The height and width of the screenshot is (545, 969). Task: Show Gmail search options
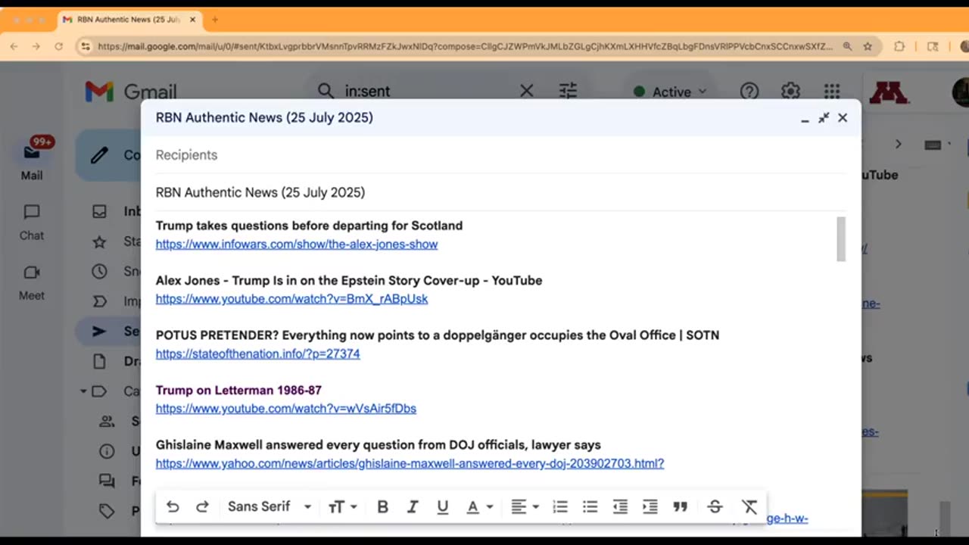[x=568, y=91]
